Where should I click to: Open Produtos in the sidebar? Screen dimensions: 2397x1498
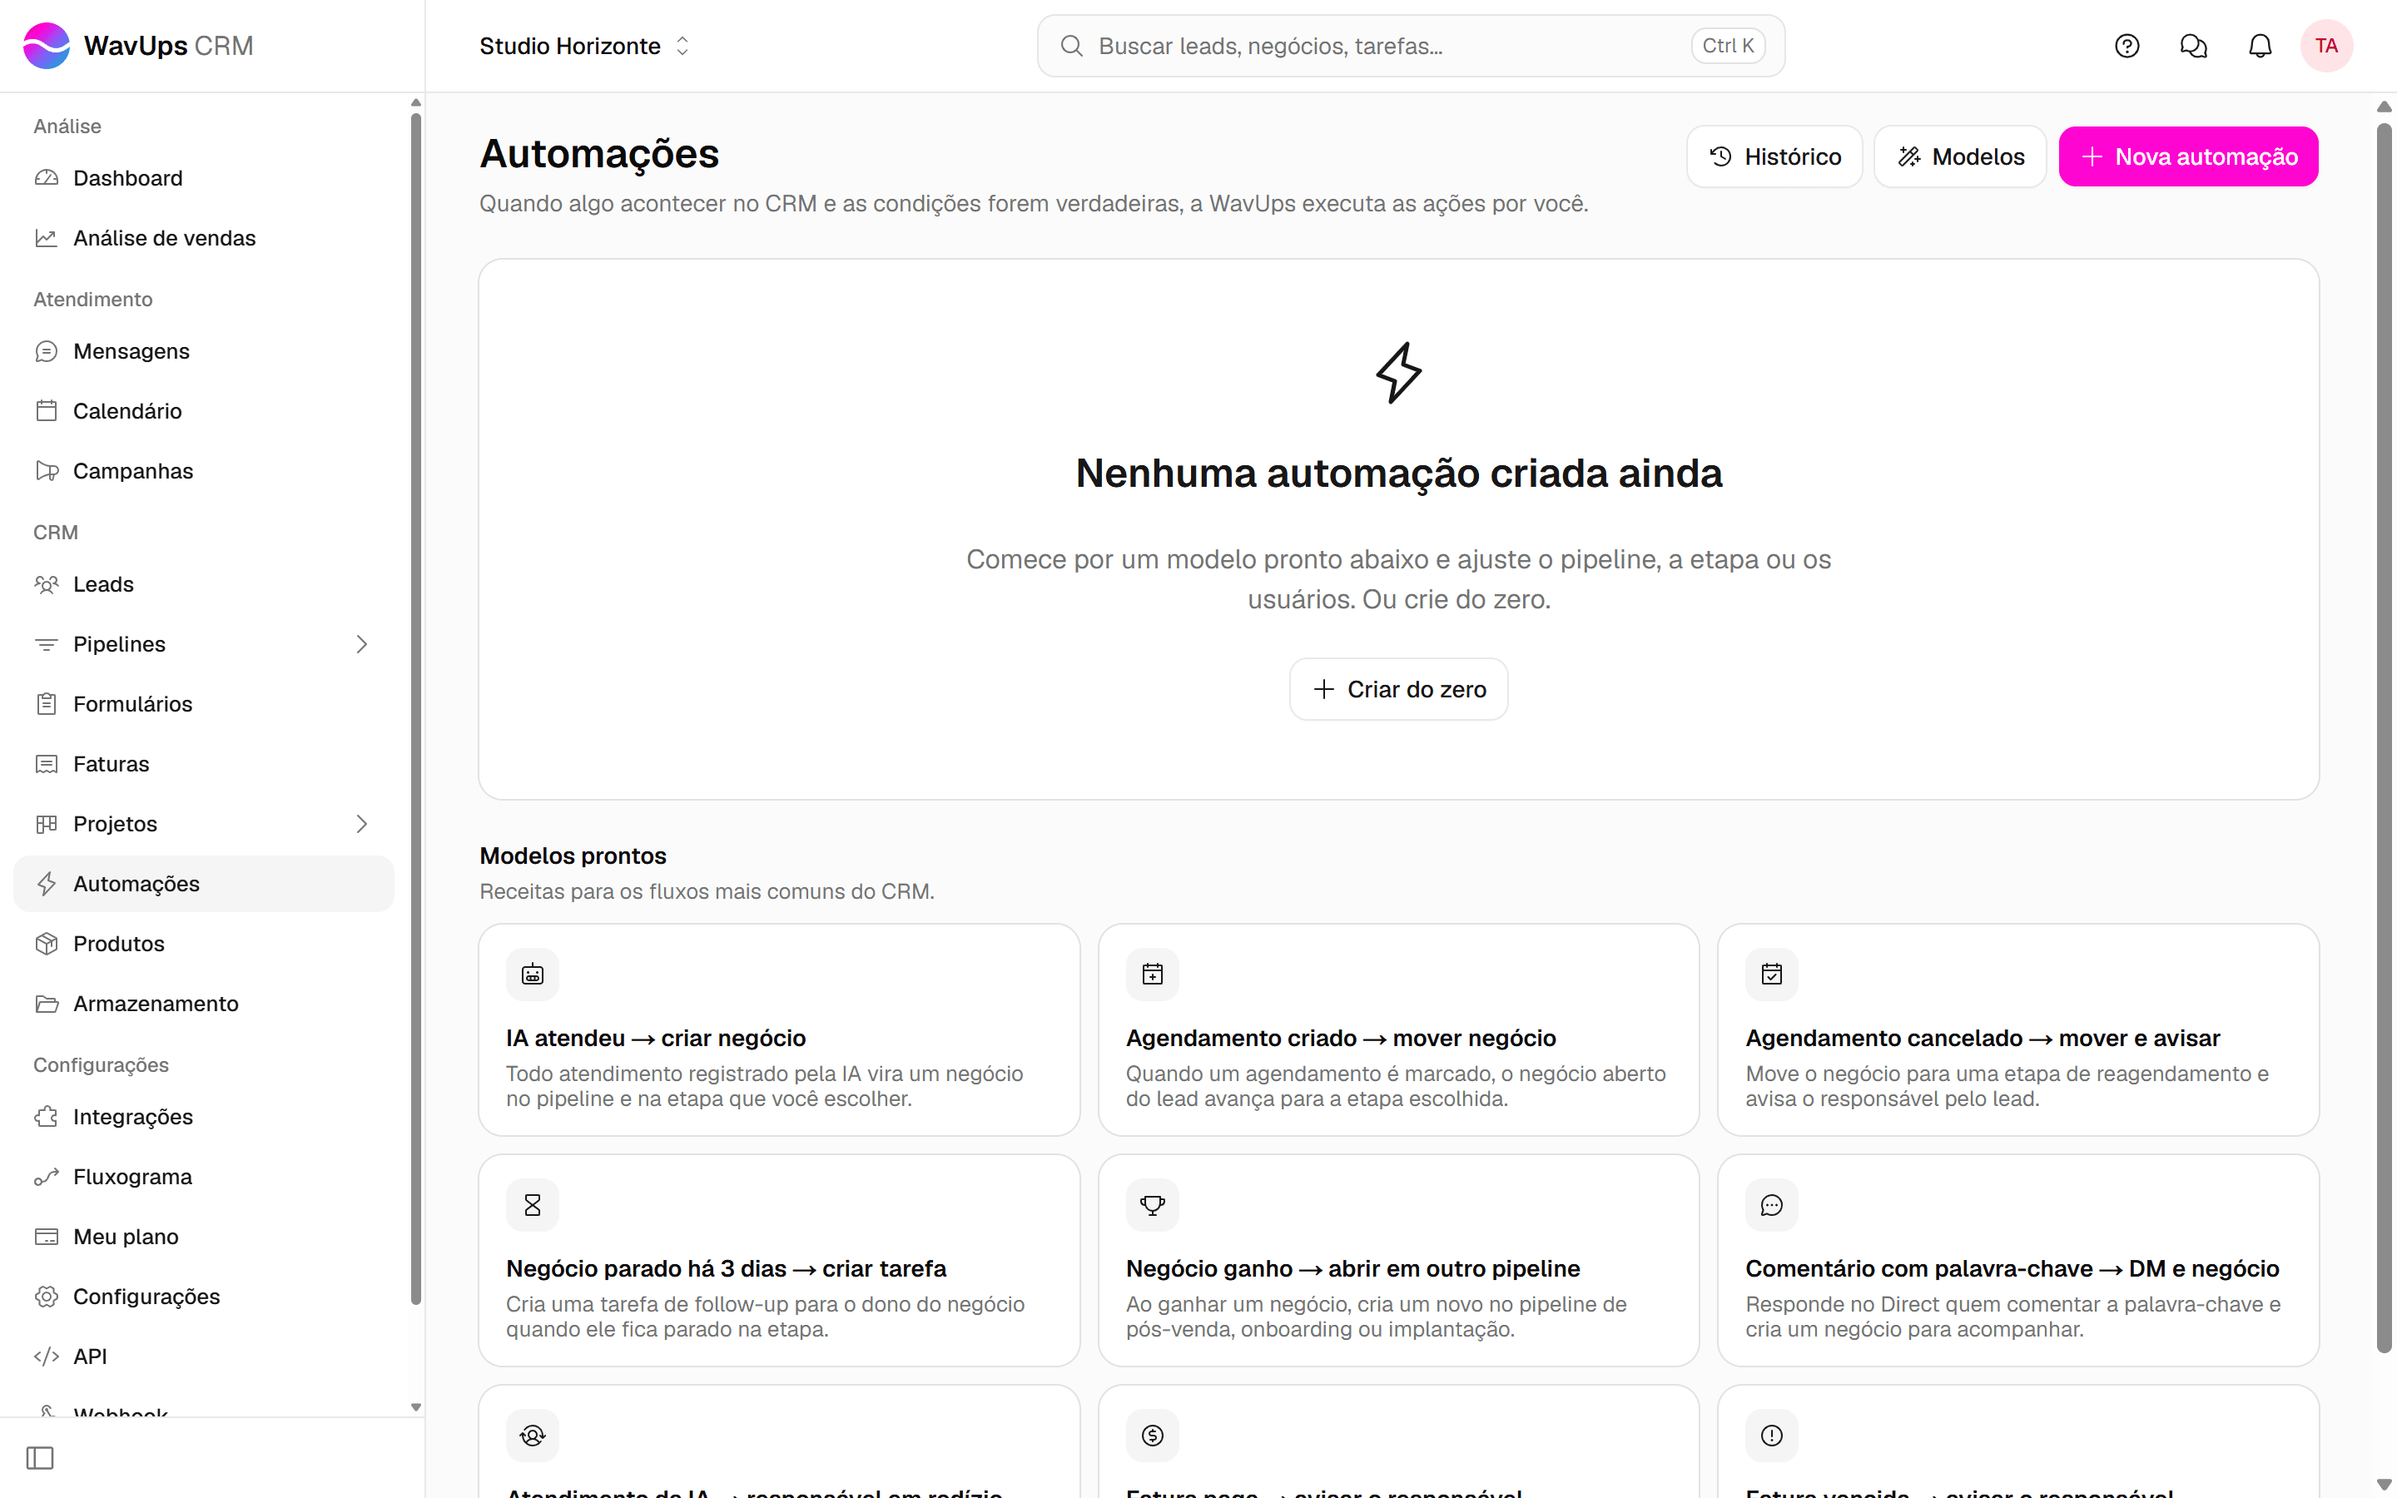[x=203, y=943]
